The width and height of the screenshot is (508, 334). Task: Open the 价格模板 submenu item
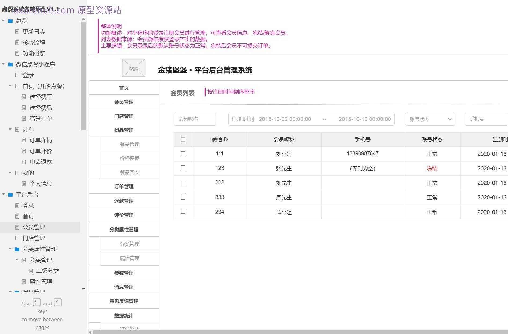130,158
